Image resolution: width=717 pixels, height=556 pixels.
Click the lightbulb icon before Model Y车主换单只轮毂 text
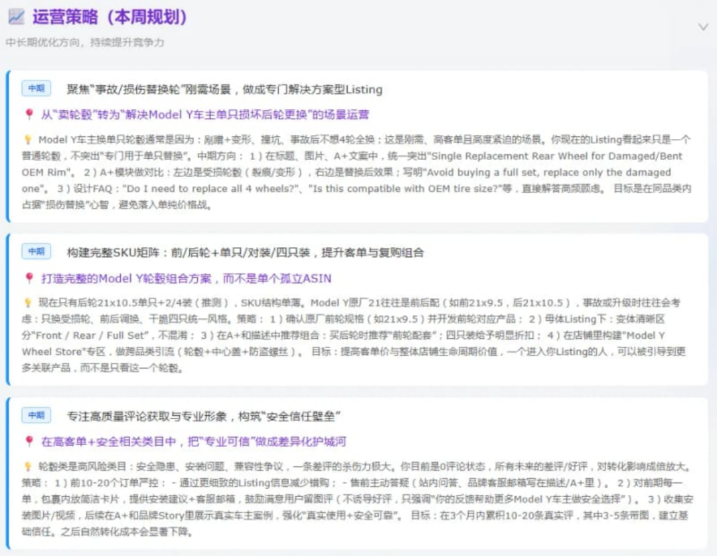point(28,140)
